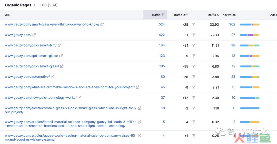This screenshot has width=277, height=144.
Task: Open external link icon for what-are-dimmable-windows URL
Action: pos(138,87)
